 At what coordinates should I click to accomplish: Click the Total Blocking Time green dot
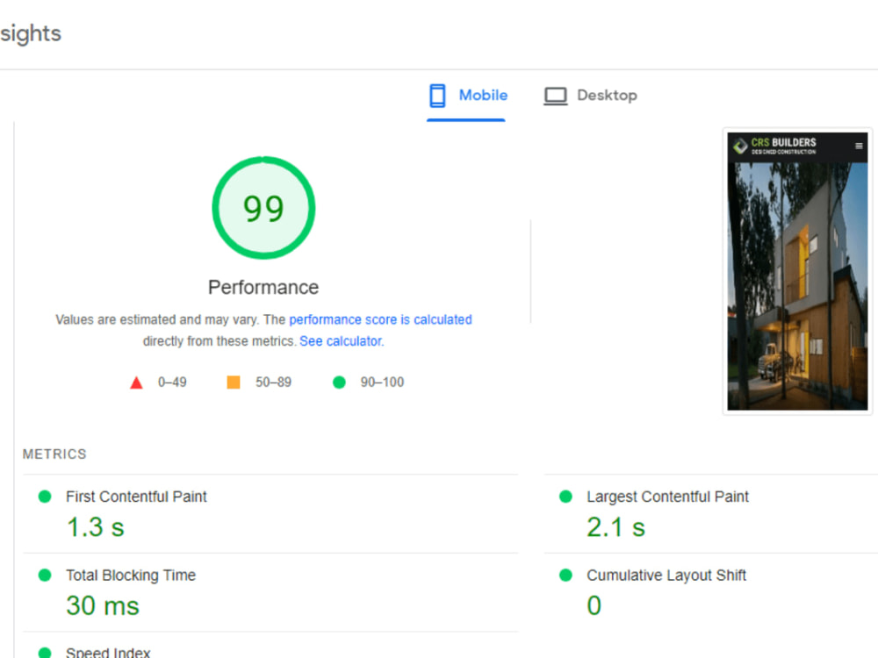[x=45, y=576]
